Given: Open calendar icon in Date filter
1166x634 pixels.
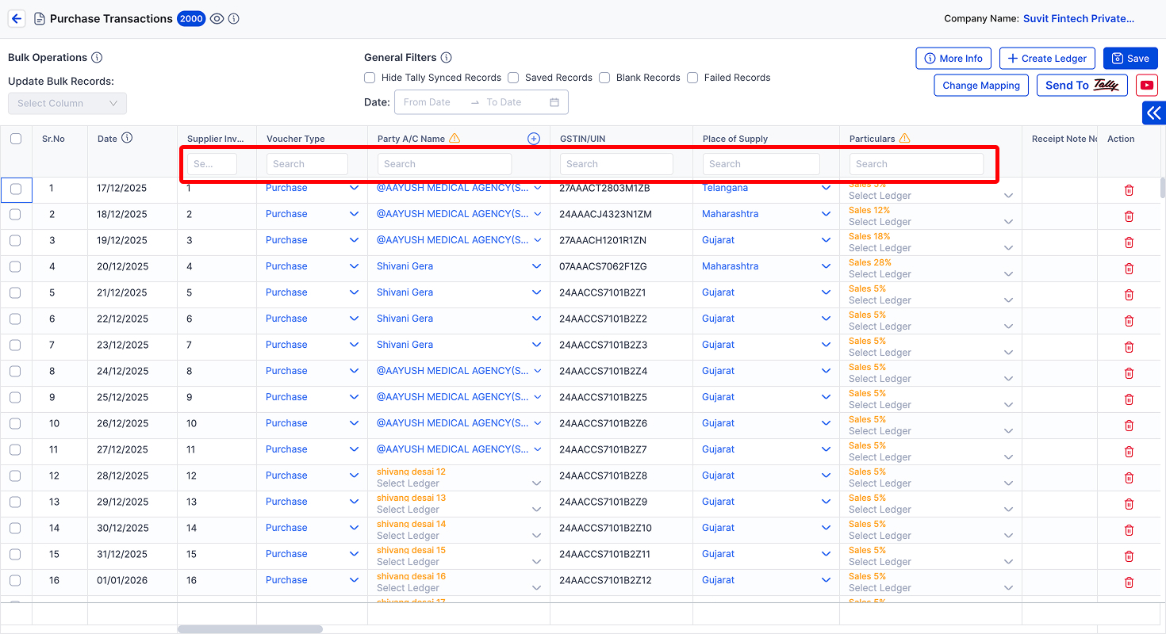Looking at the screenshot, I should 554,102.
